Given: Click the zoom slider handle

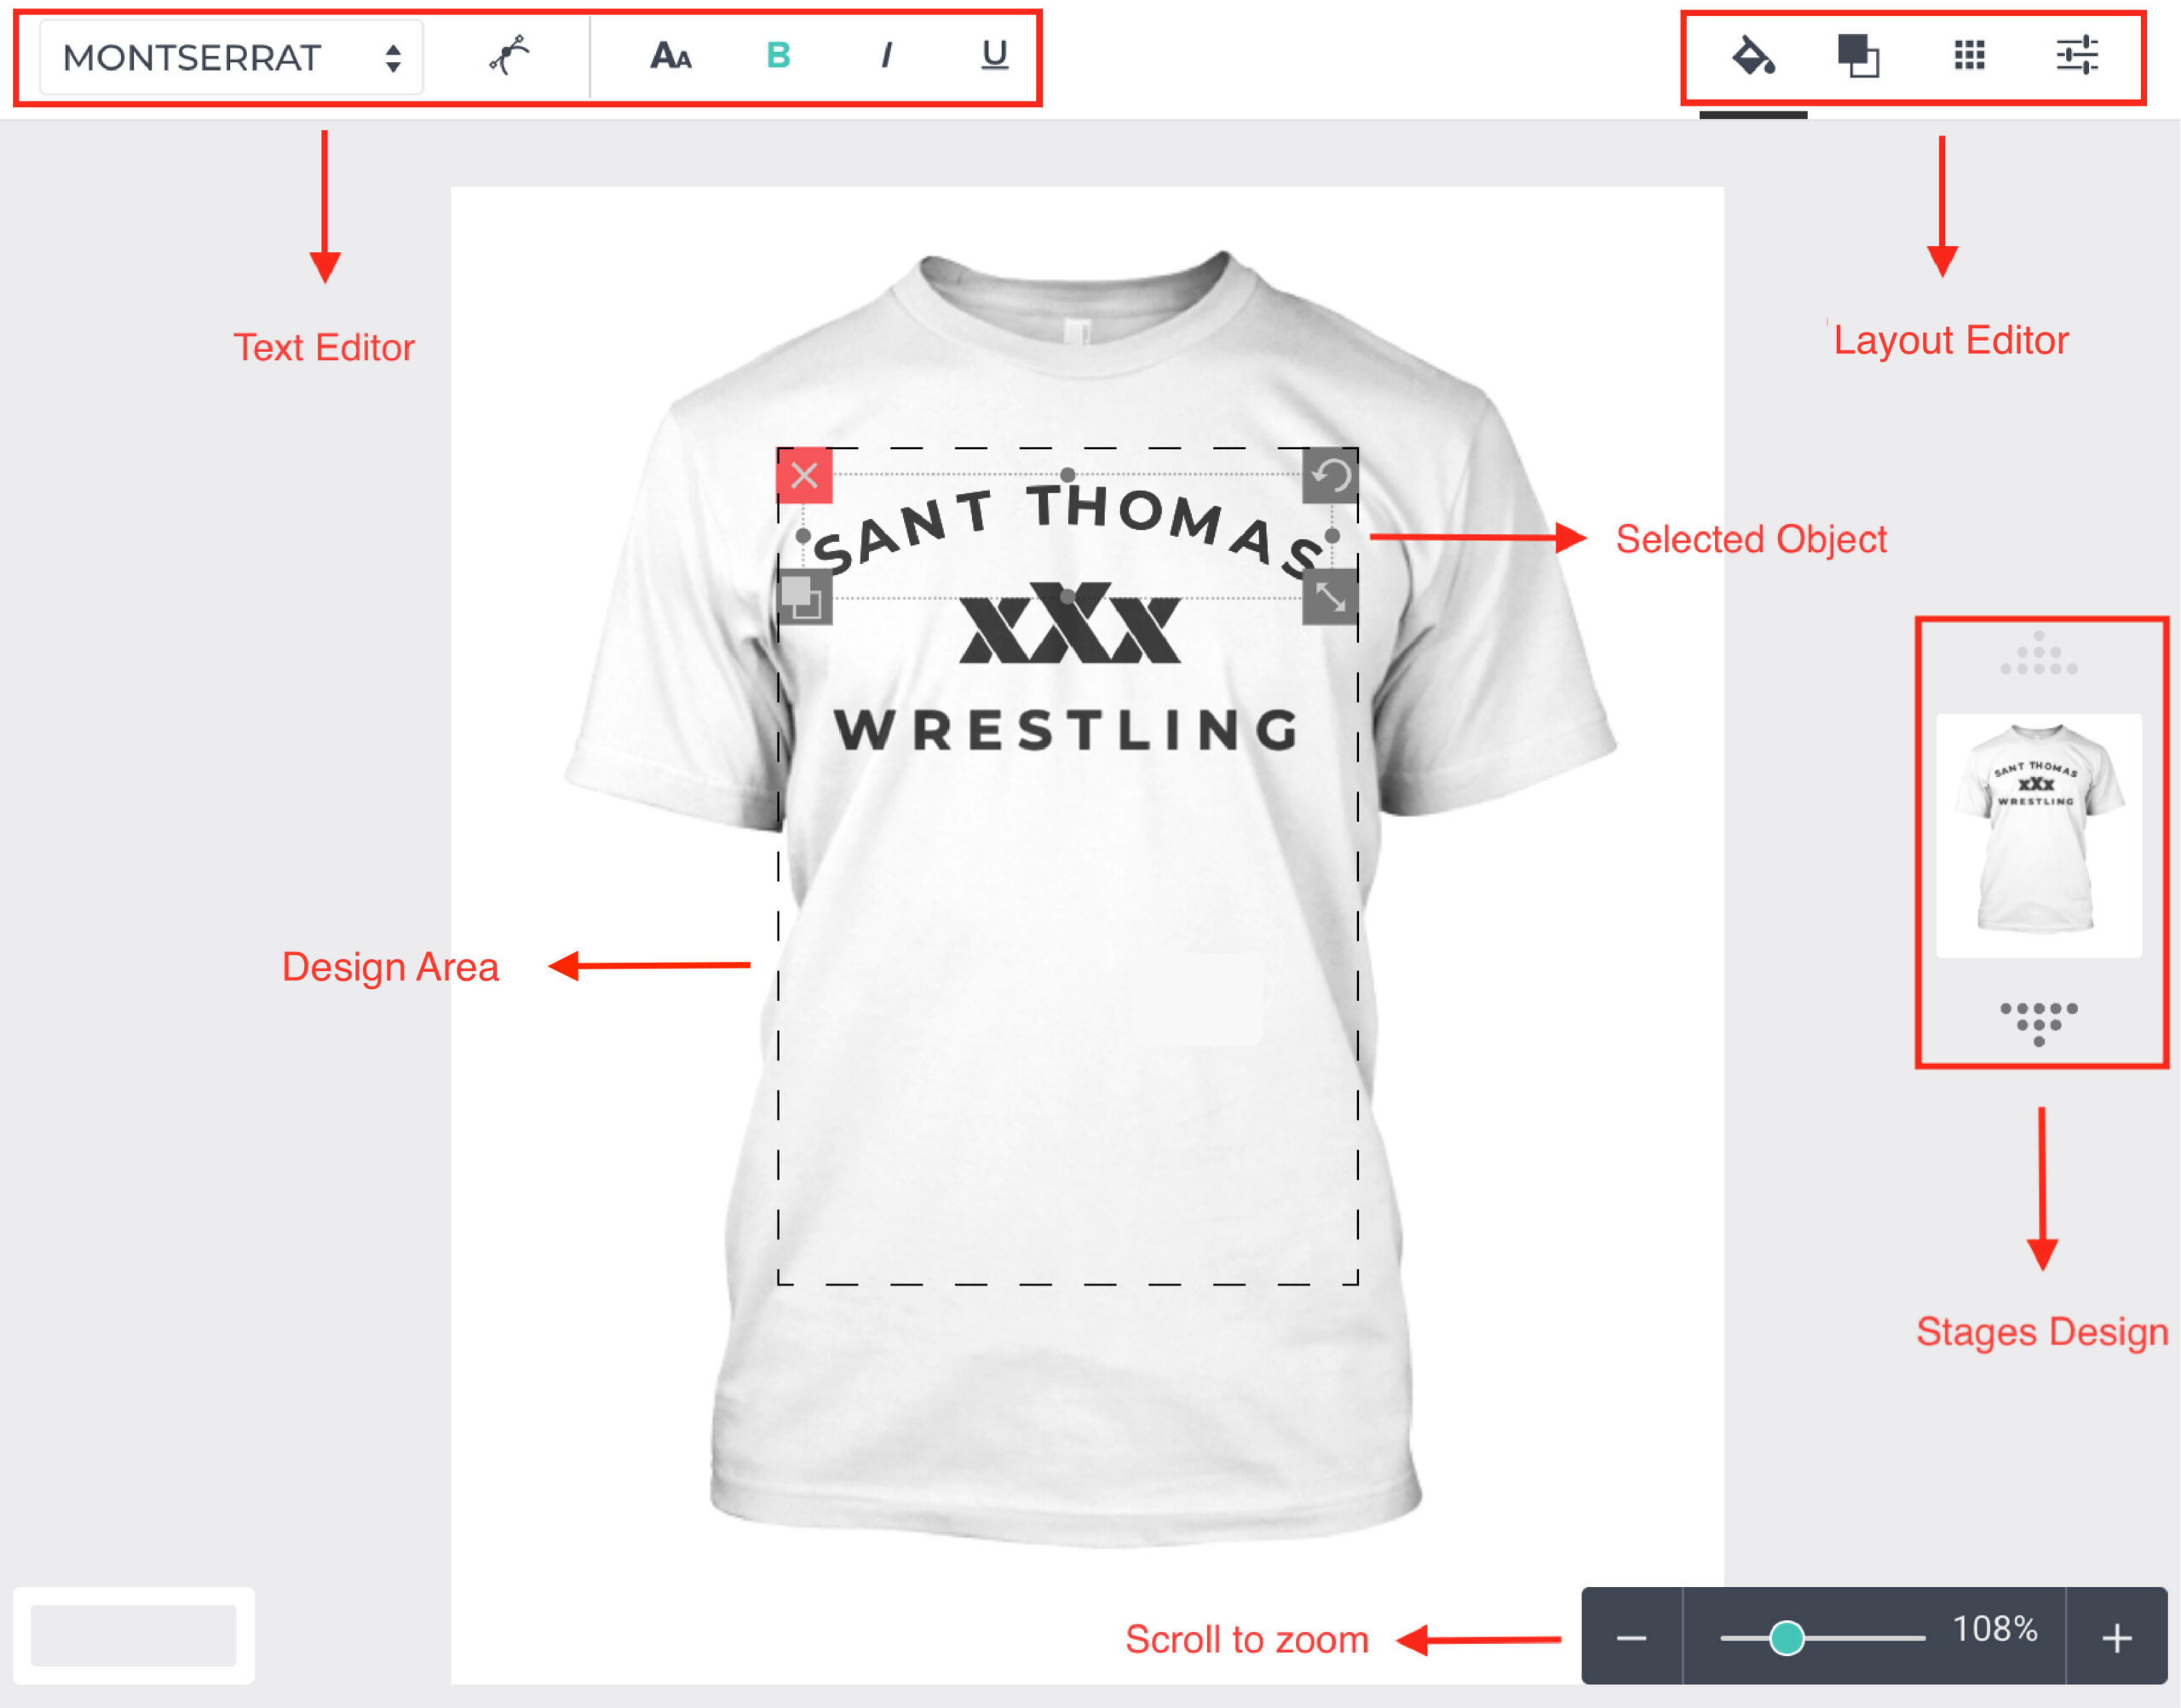Looking at the screenshot, I should [x=1787, y=1638].
